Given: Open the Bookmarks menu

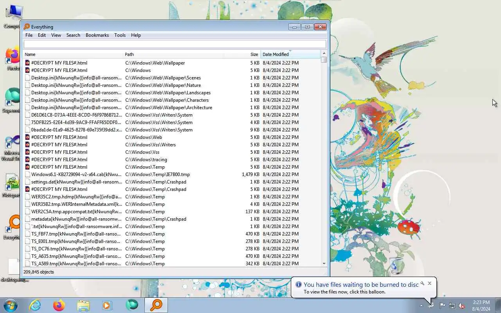Looking at the screenshot, I should (97, 35).
